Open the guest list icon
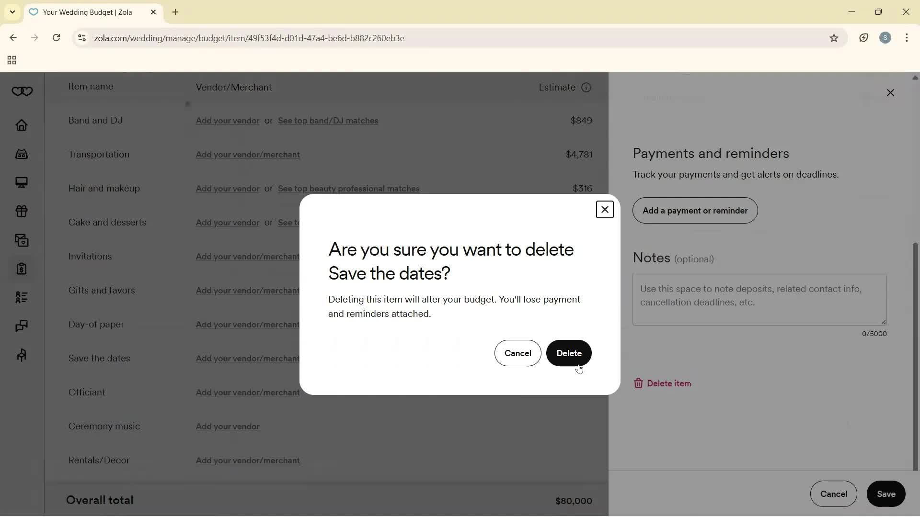The image size is (920, 517). coord(22,297)
